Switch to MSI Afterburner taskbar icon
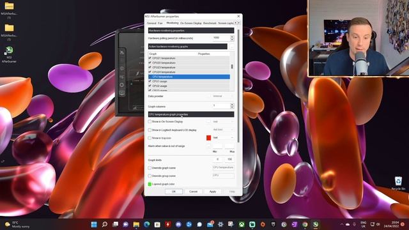The width and height of the screenshot is (409, 230). (316, 224)
